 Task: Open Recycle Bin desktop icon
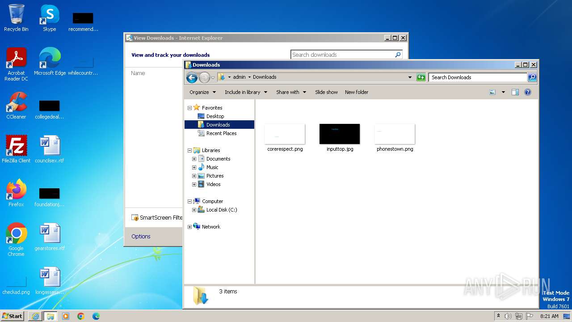coord(16,18)
